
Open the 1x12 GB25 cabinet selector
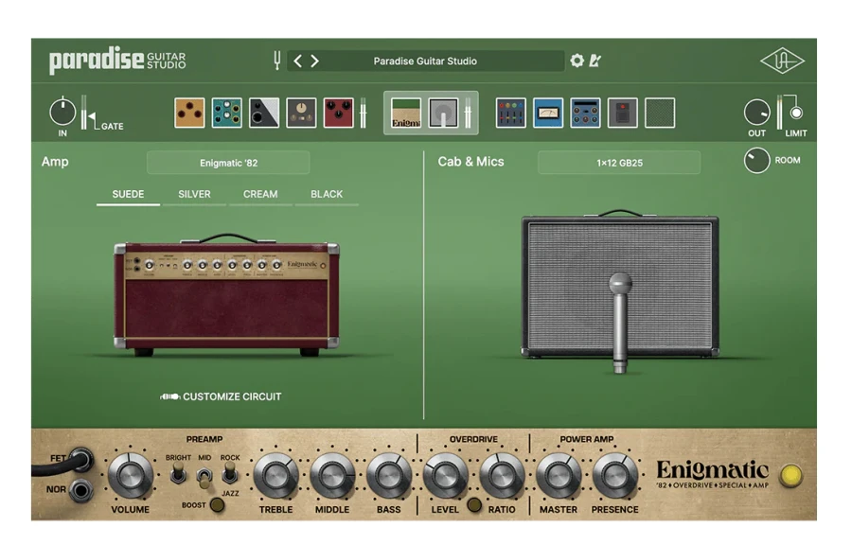pos(619,163)
